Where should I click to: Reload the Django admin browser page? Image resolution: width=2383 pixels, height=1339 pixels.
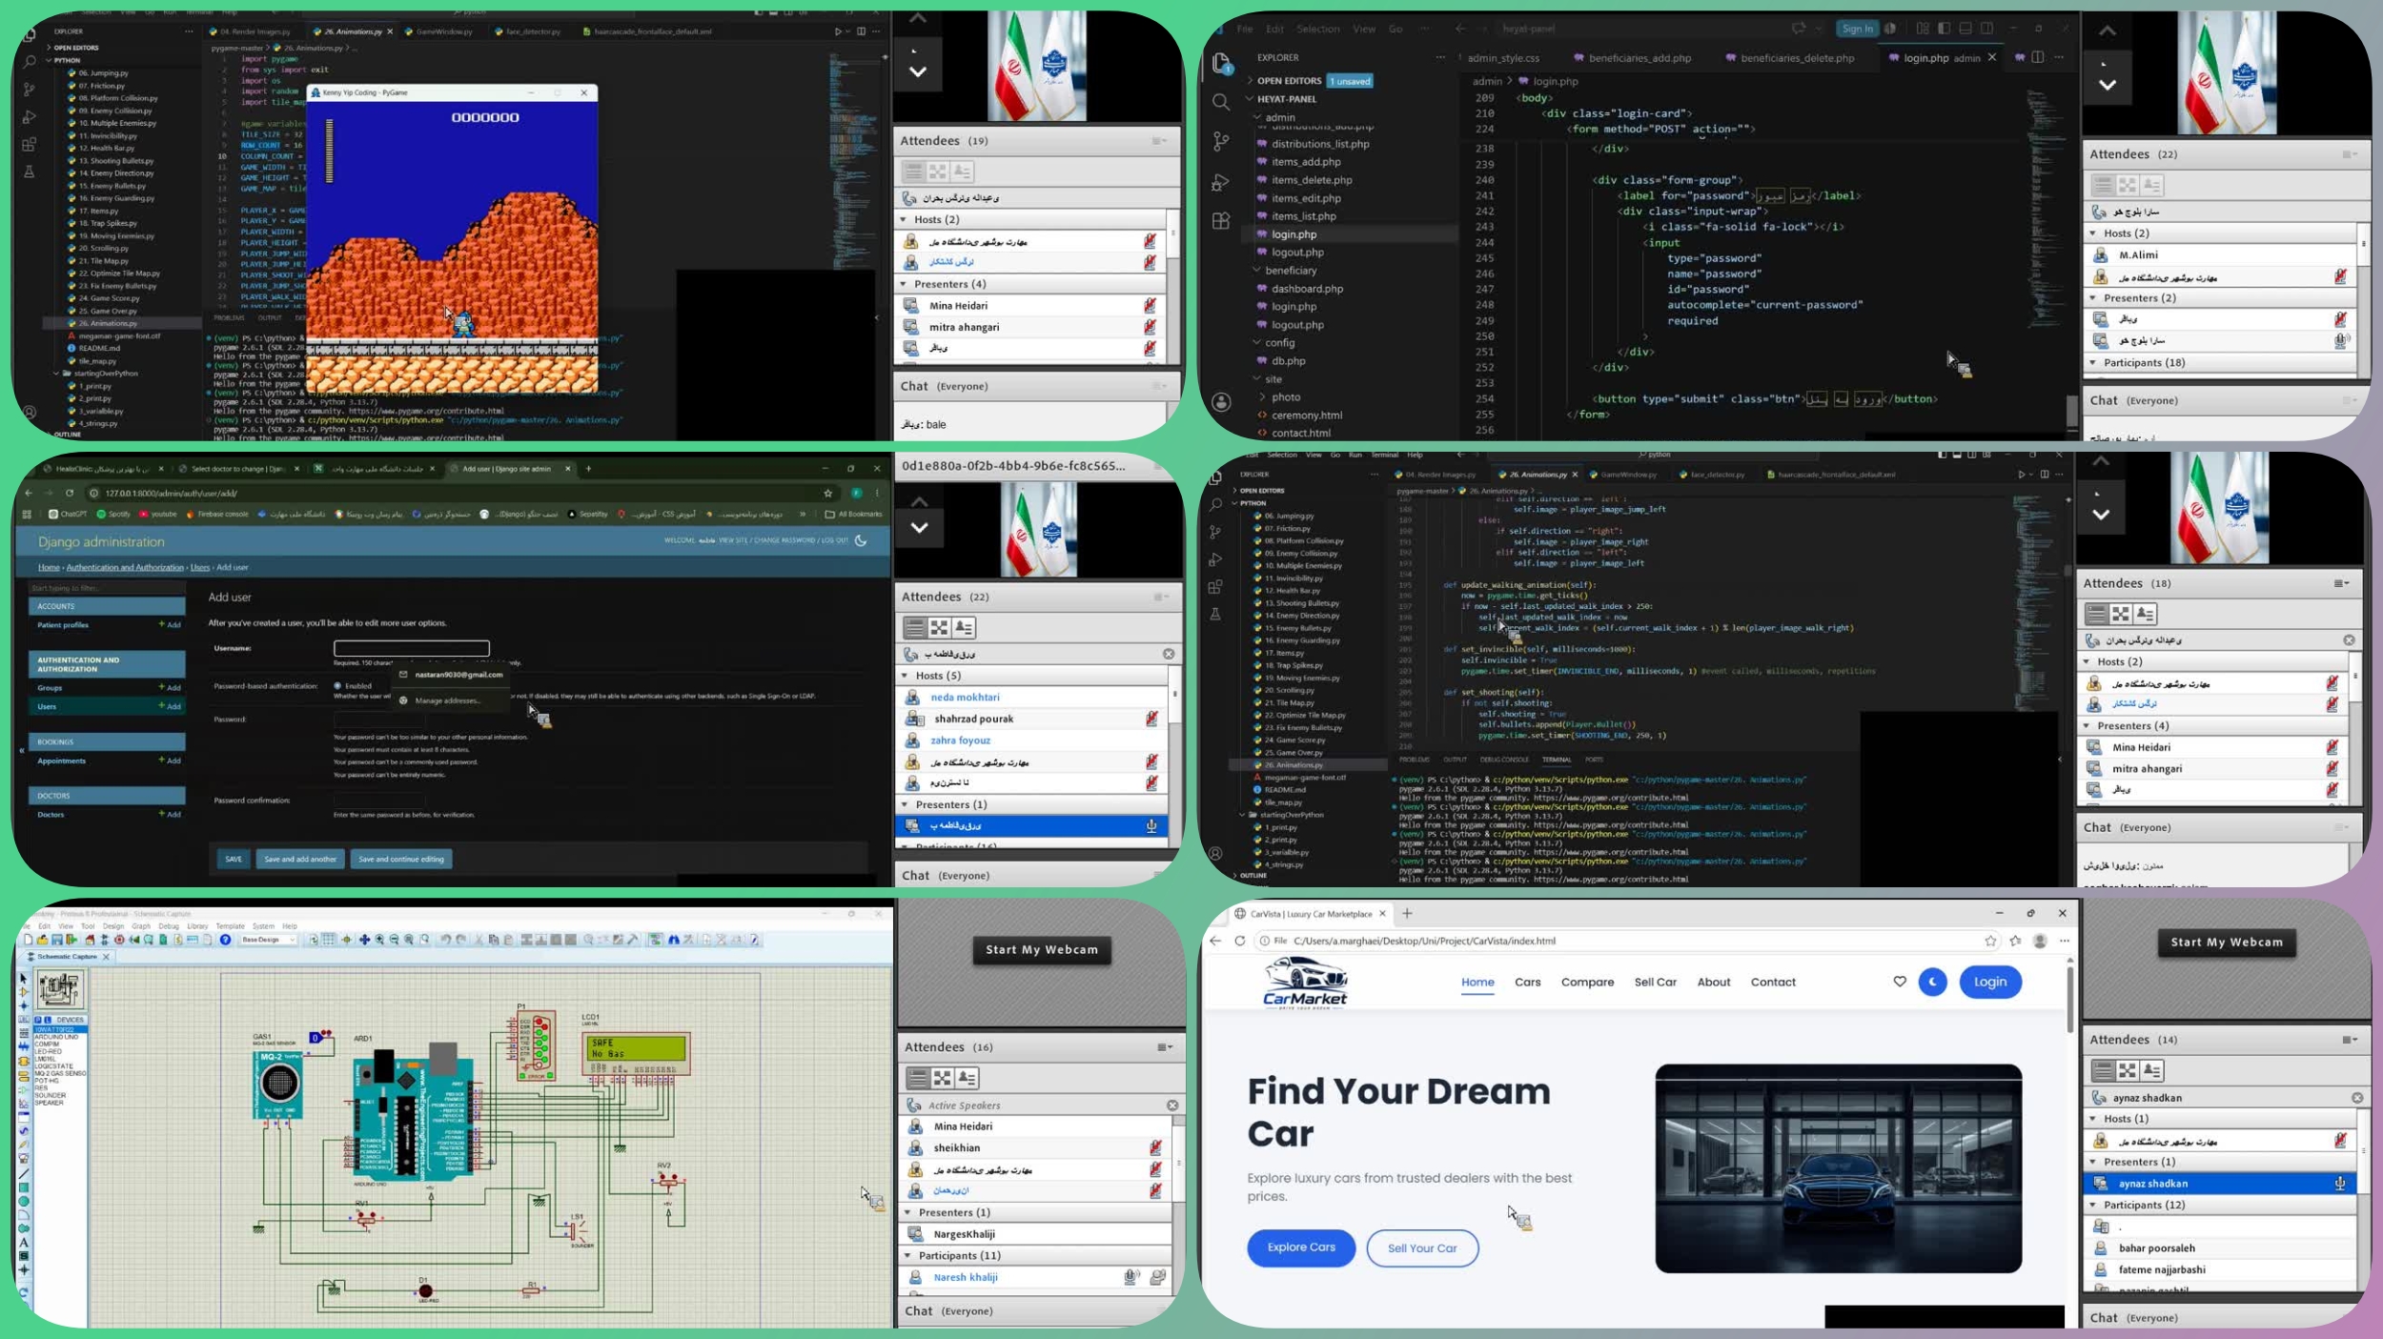[70, 493]
